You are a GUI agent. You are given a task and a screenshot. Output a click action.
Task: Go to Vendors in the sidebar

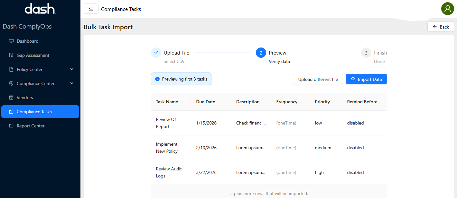tap(25, 98)
